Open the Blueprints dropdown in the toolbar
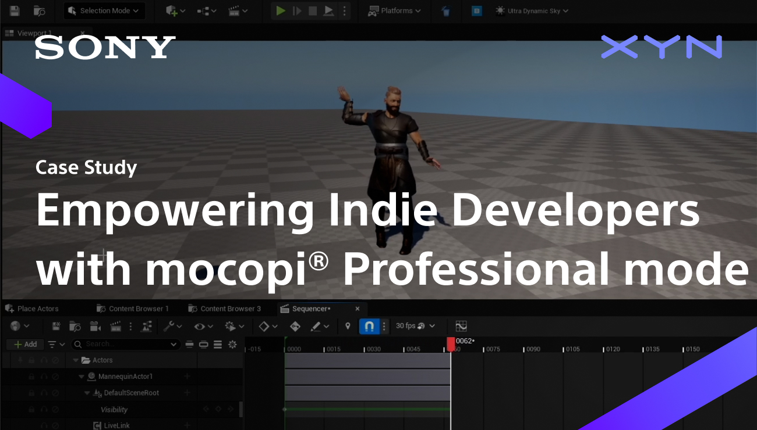This screenshot has height=430, width=757. point(207,10)
